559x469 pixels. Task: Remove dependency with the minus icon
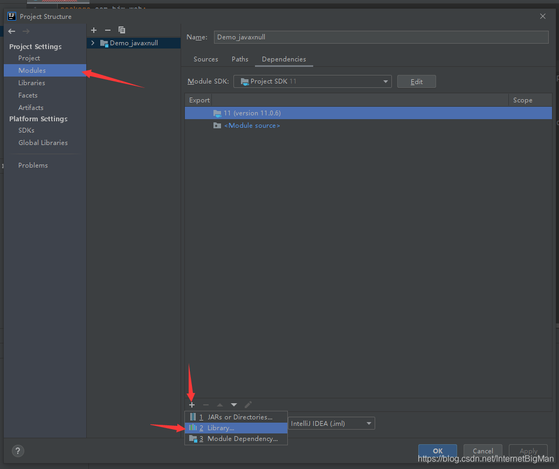206,405
